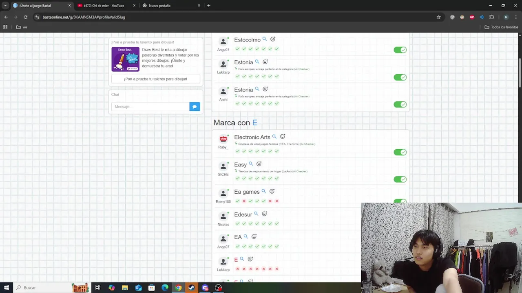522x293 pixels.
Task: Open emoji reaction for Archi's Estonia answer
Action: [x=265, y=89]
